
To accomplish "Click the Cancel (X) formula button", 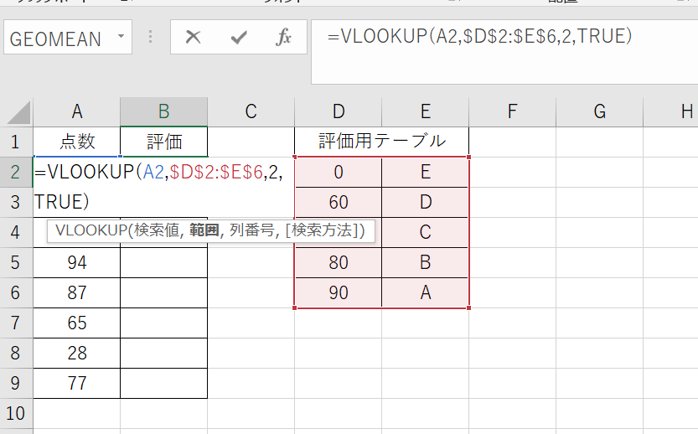I will [x=194, y=38].
